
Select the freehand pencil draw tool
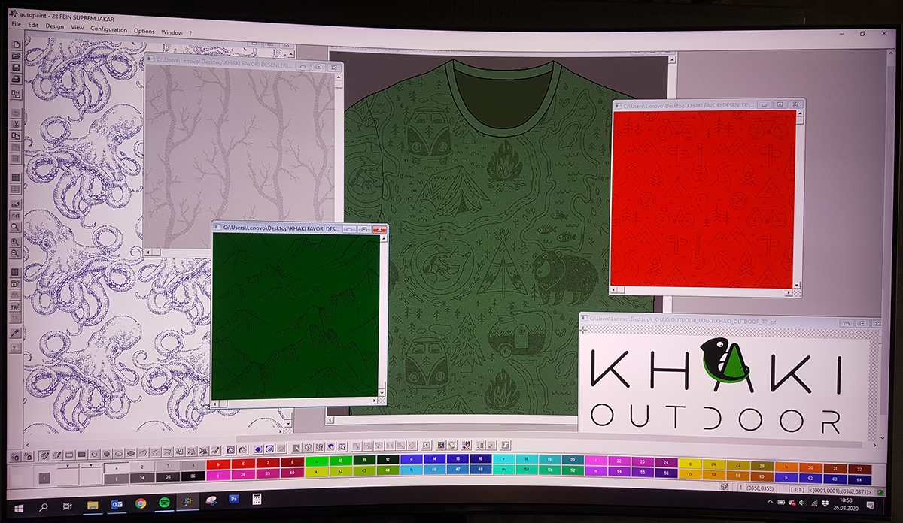coord(44,455)
